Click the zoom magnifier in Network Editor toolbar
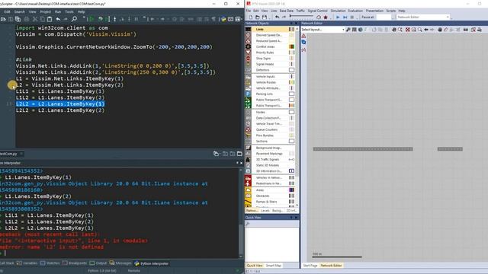This screenshot has width=488, height=274. pyautogui.click(x=420, y=30)
